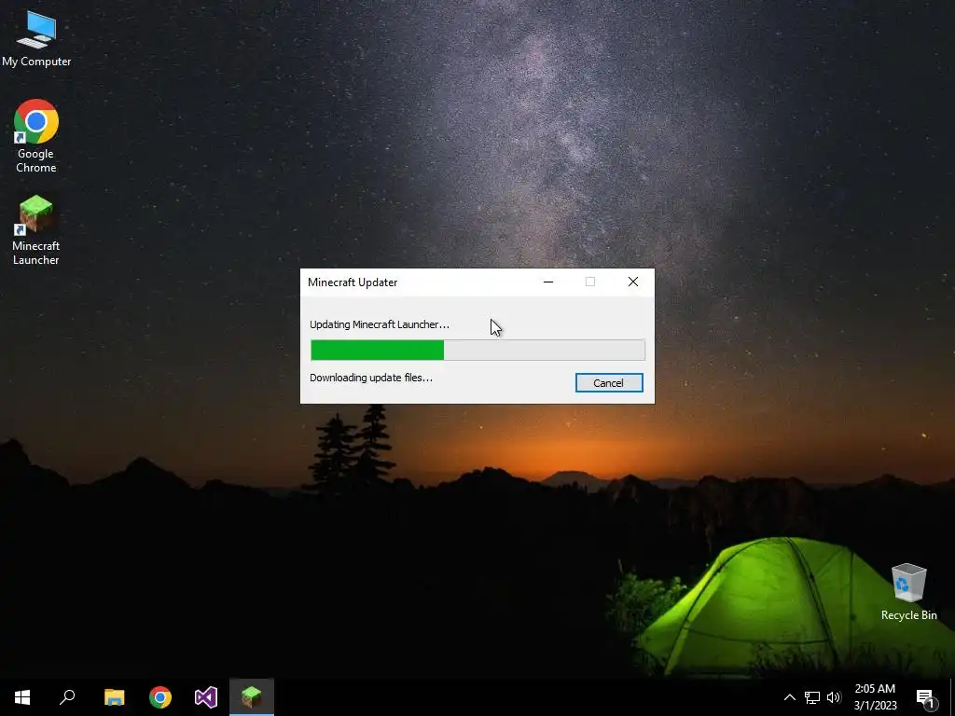The width and height of the screenshot is (955, 716).
Task: Click the Minecraft taskbar icon
Action: tap(252, 697)
